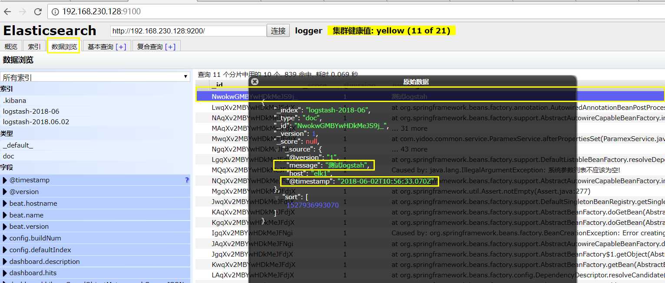Click the row ID starting with NAqXv2MBY
Screen dimensions: 665x283
pyautogui.click(x=253, y=118)
